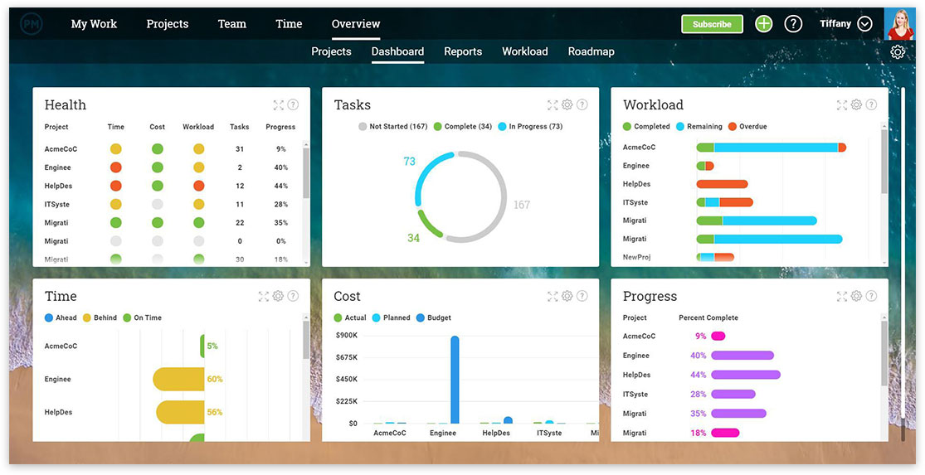Toggle In Progress legend in Tasks chart
This screenshot has height=475, width=925.
tap(530, 126)
